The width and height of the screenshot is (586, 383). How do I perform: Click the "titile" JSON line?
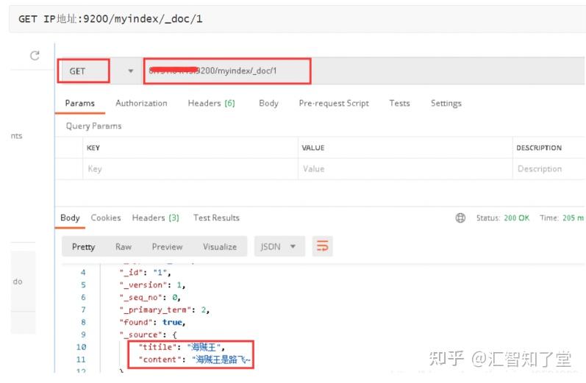click(x=182, y=347)
